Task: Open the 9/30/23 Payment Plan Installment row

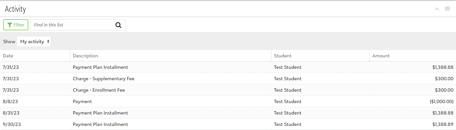Action: click(100, 124)
